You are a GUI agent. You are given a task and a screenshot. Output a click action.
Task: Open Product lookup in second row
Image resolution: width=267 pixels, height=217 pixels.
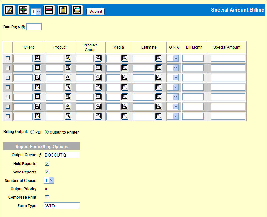(x=68, y=68)
